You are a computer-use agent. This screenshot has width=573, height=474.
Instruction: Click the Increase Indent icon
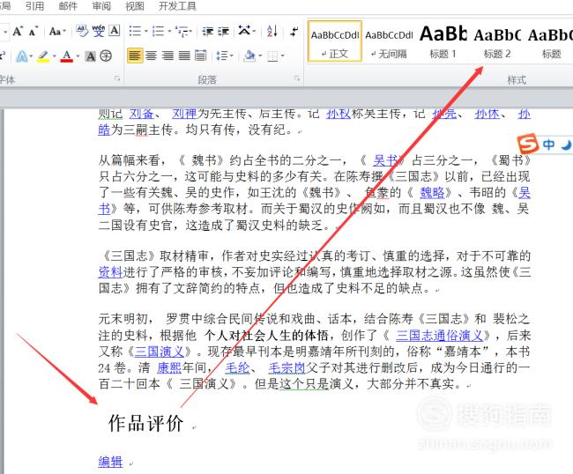tap(223, 32)
